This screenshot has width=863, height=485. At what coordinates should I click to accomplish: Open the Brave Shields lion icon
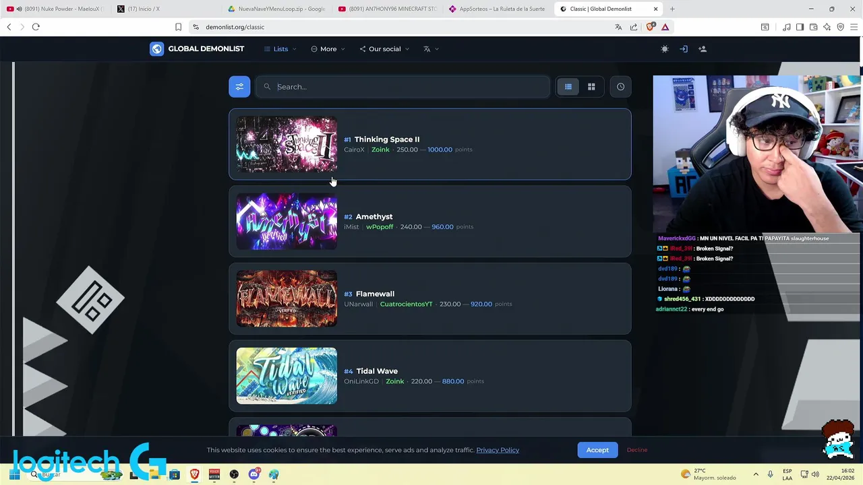click(650, 27)
